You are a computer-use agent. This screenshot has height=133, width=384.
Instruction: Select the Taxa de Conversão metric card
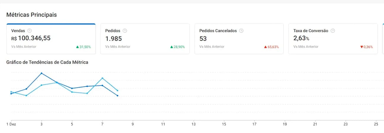(333, 39)
